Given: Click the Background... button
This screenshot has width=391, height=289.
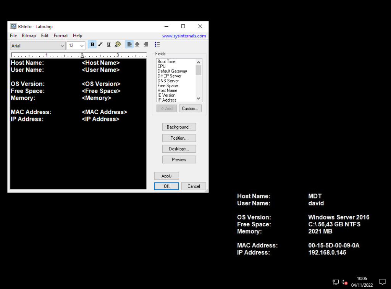Looking at the screenshot, I should (x=179, y=127).
